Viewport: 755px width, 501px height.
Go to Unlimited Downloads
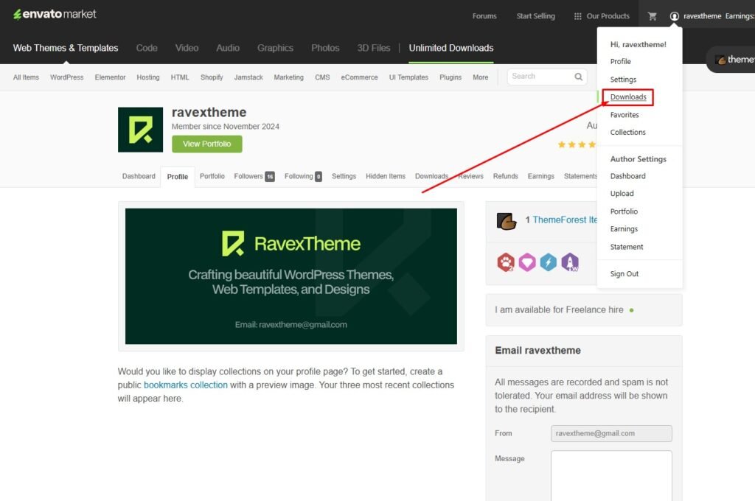point(451,48)
